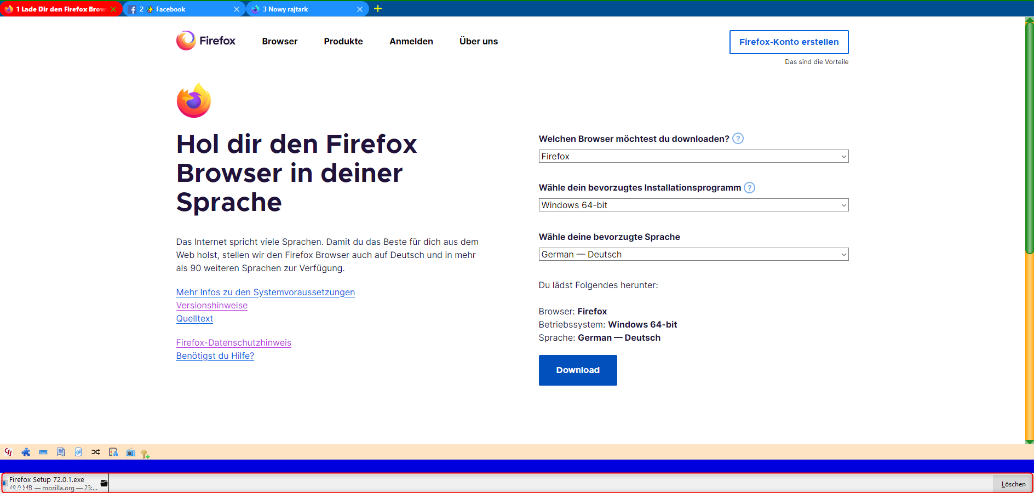Image resolution: width=1034 pixels, height=493 pixels.
Task: Click the Löschen button in the downloads bar
Action: point(1013,484)
